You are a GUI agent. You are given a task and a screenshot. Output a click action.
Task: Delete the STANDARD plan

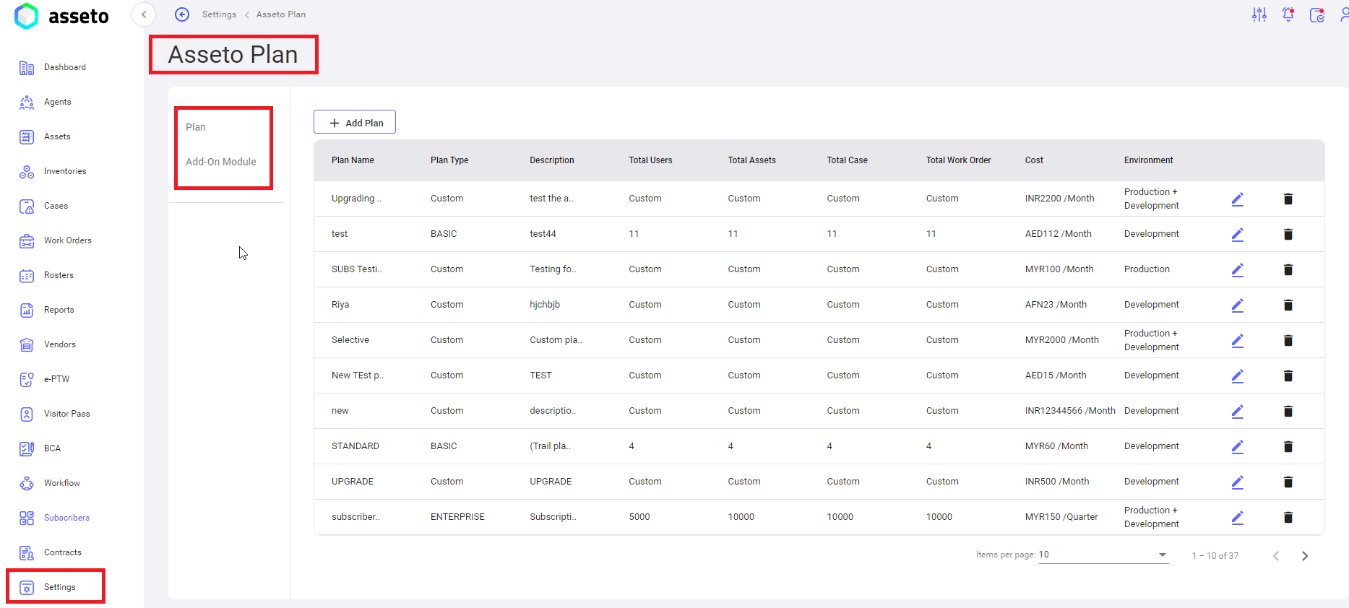coord(1288,446)
